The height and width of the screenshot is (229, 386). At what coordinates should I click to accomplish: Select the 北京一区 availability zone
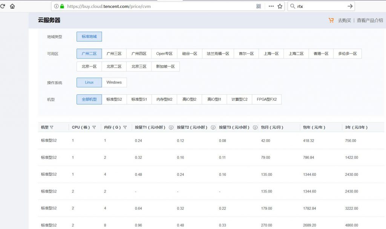coord(89,66)
